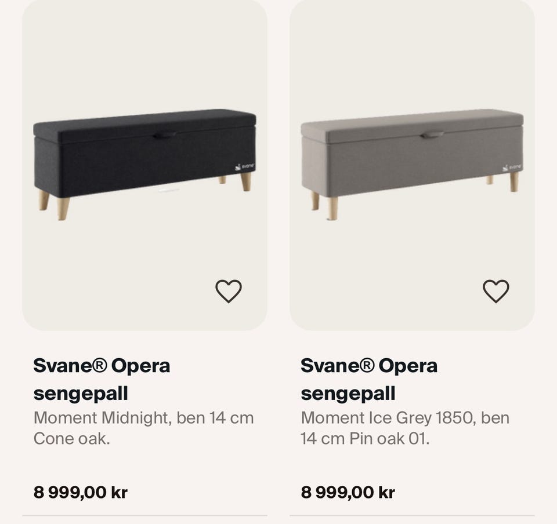Click the 8 999,00 kr price under Midnight
The image size is (557, 524).
coord(81,493)
